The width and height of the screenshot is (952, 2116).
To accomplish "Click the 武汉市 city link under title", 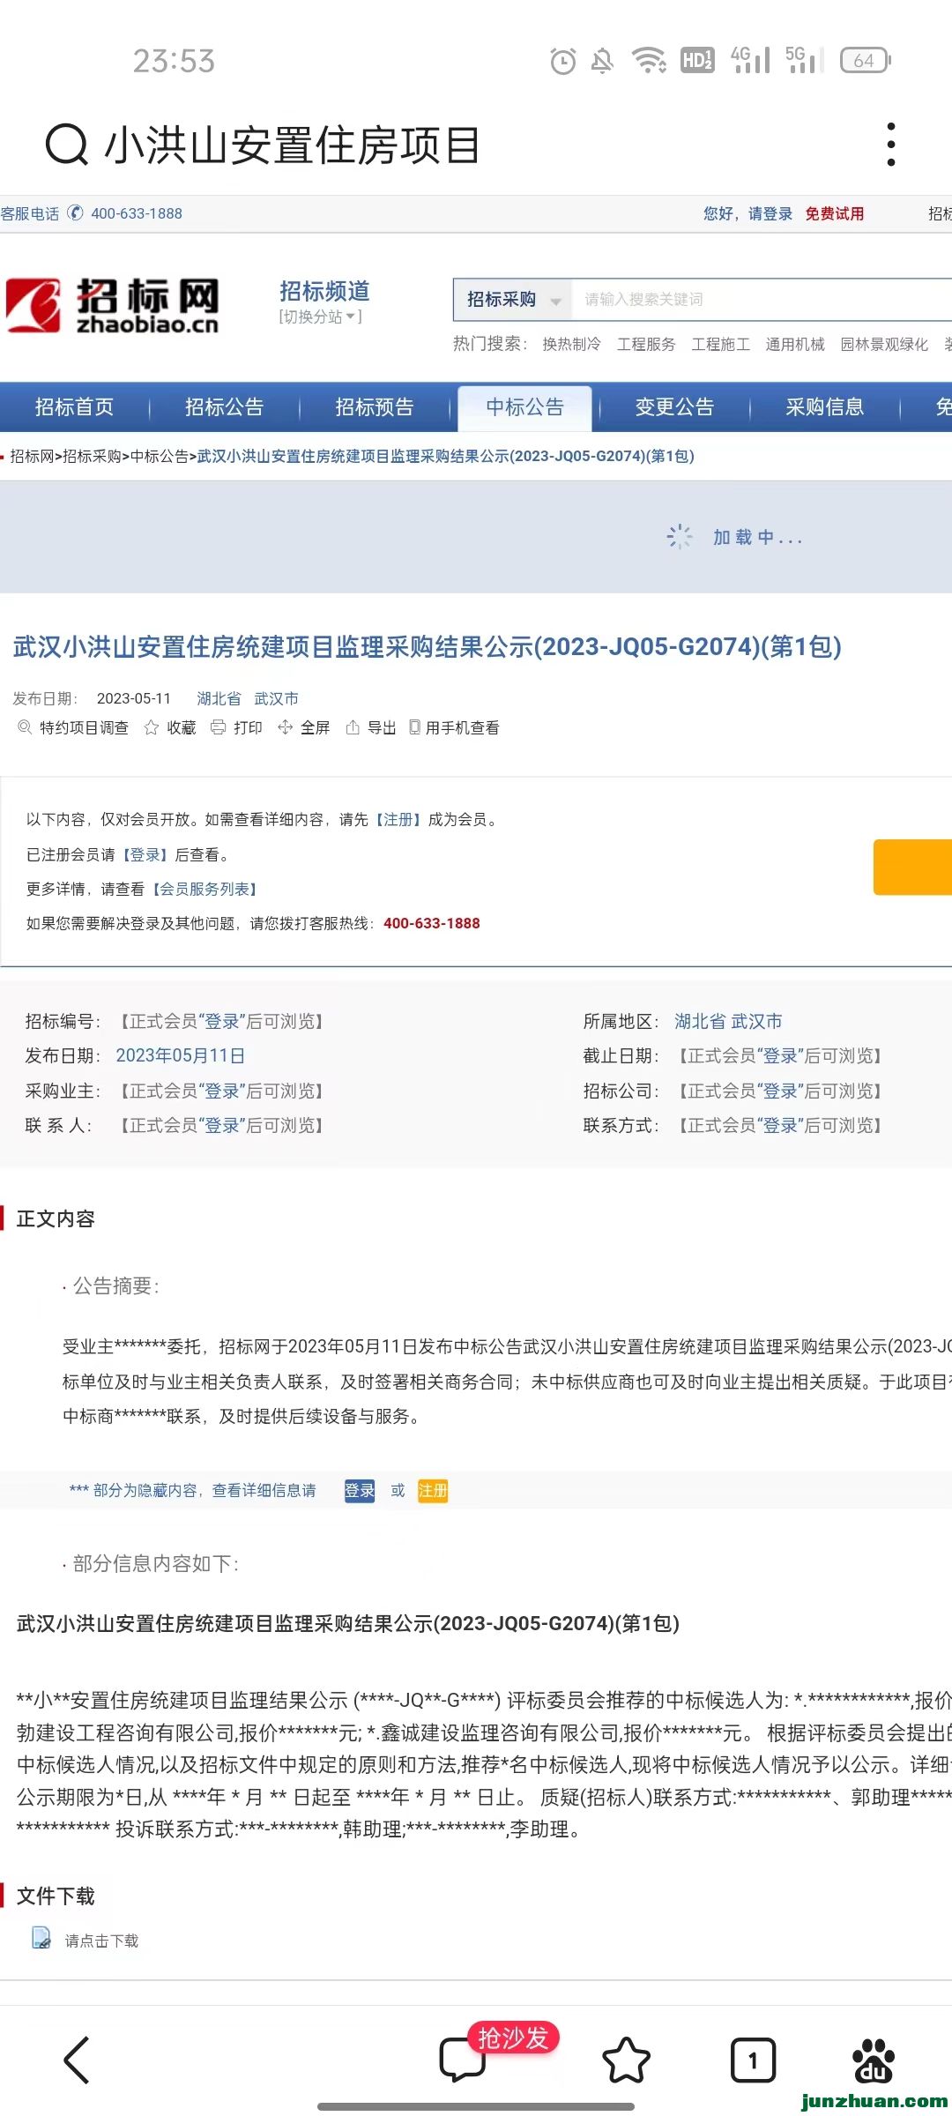I will (x=277, y=698).
